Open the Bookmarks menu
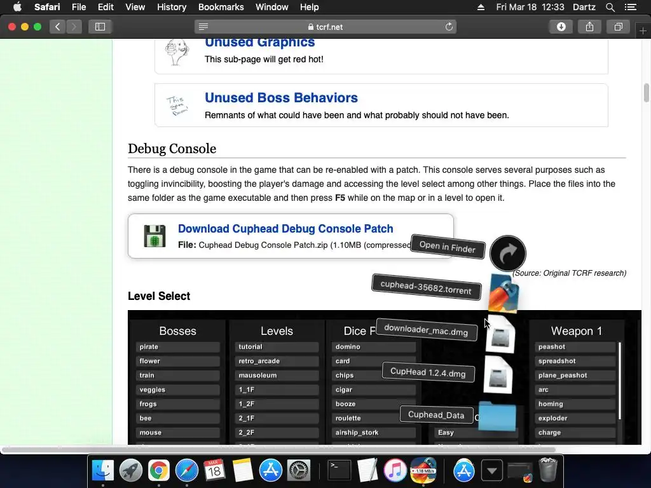 tap(221, 7)
